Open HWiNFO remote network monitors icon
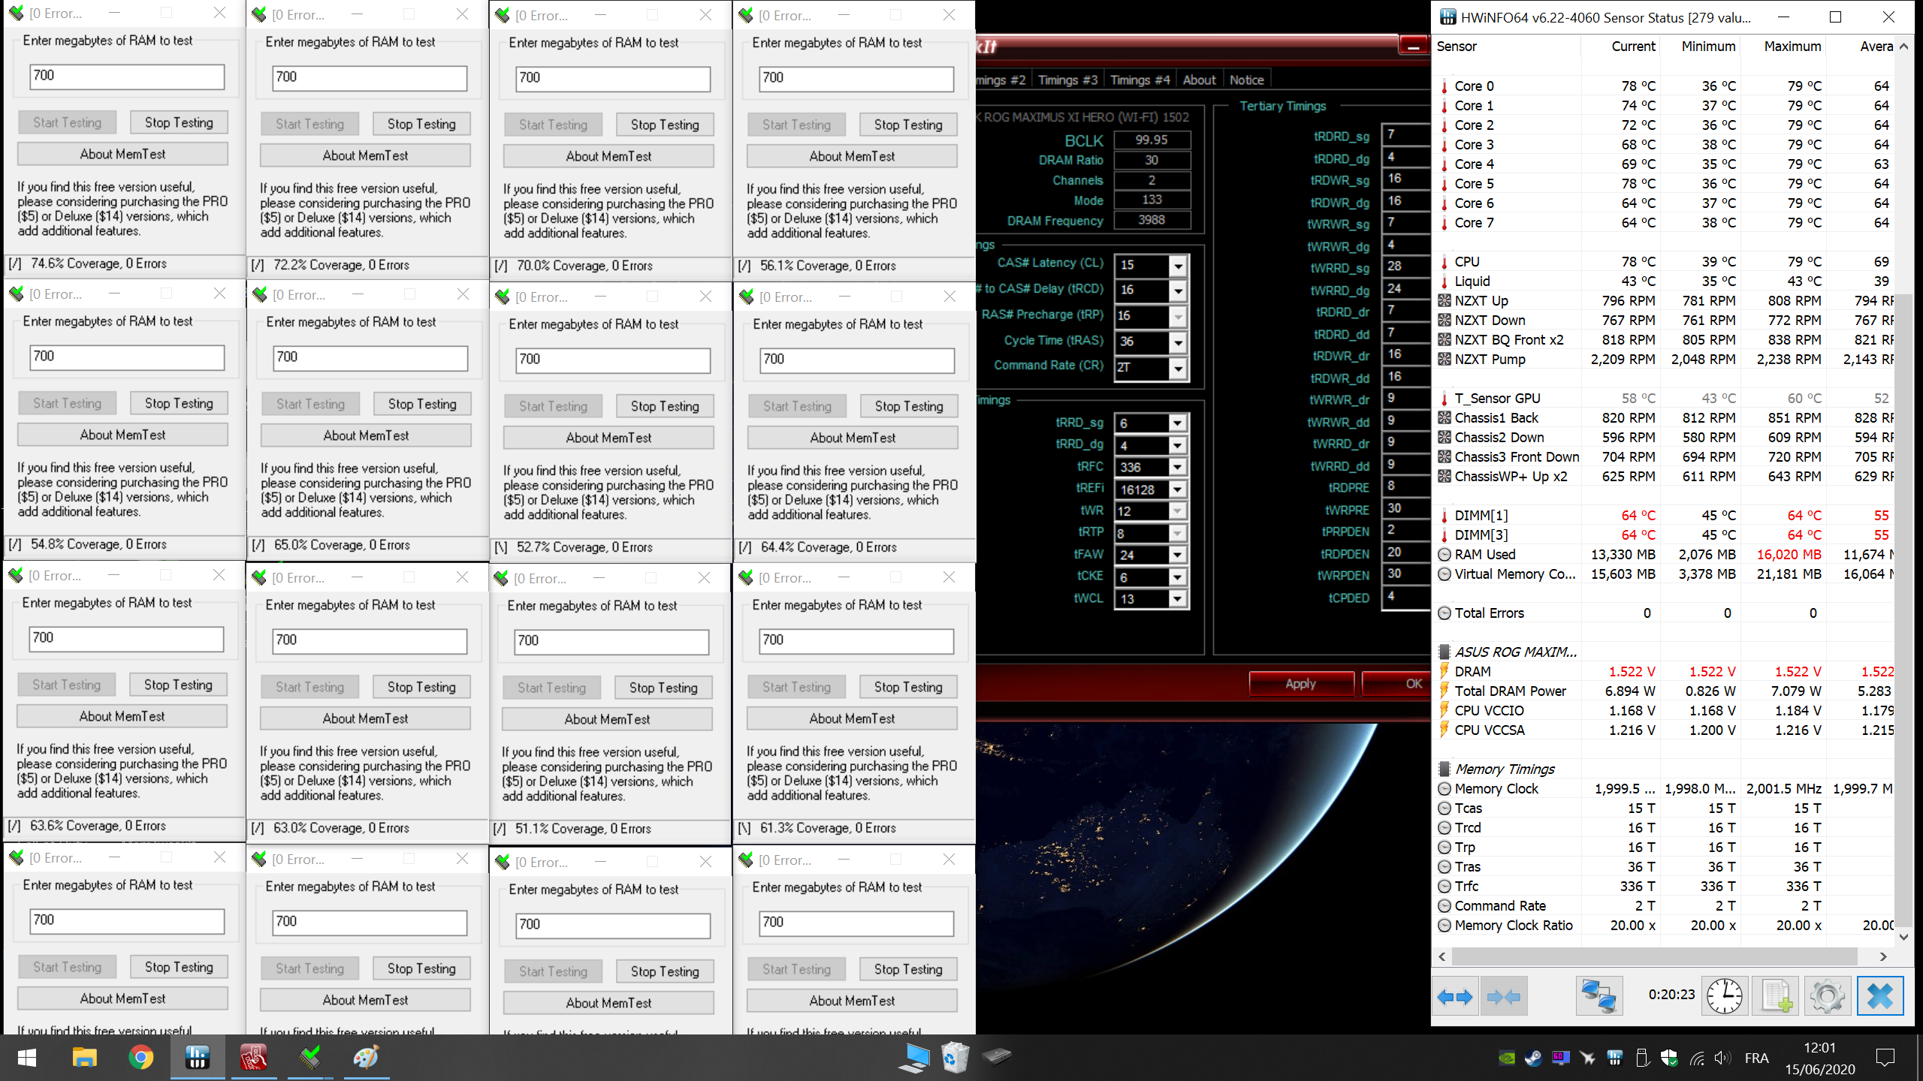This screenshot has width=1923, height=1081. [x=1598, y=996]
